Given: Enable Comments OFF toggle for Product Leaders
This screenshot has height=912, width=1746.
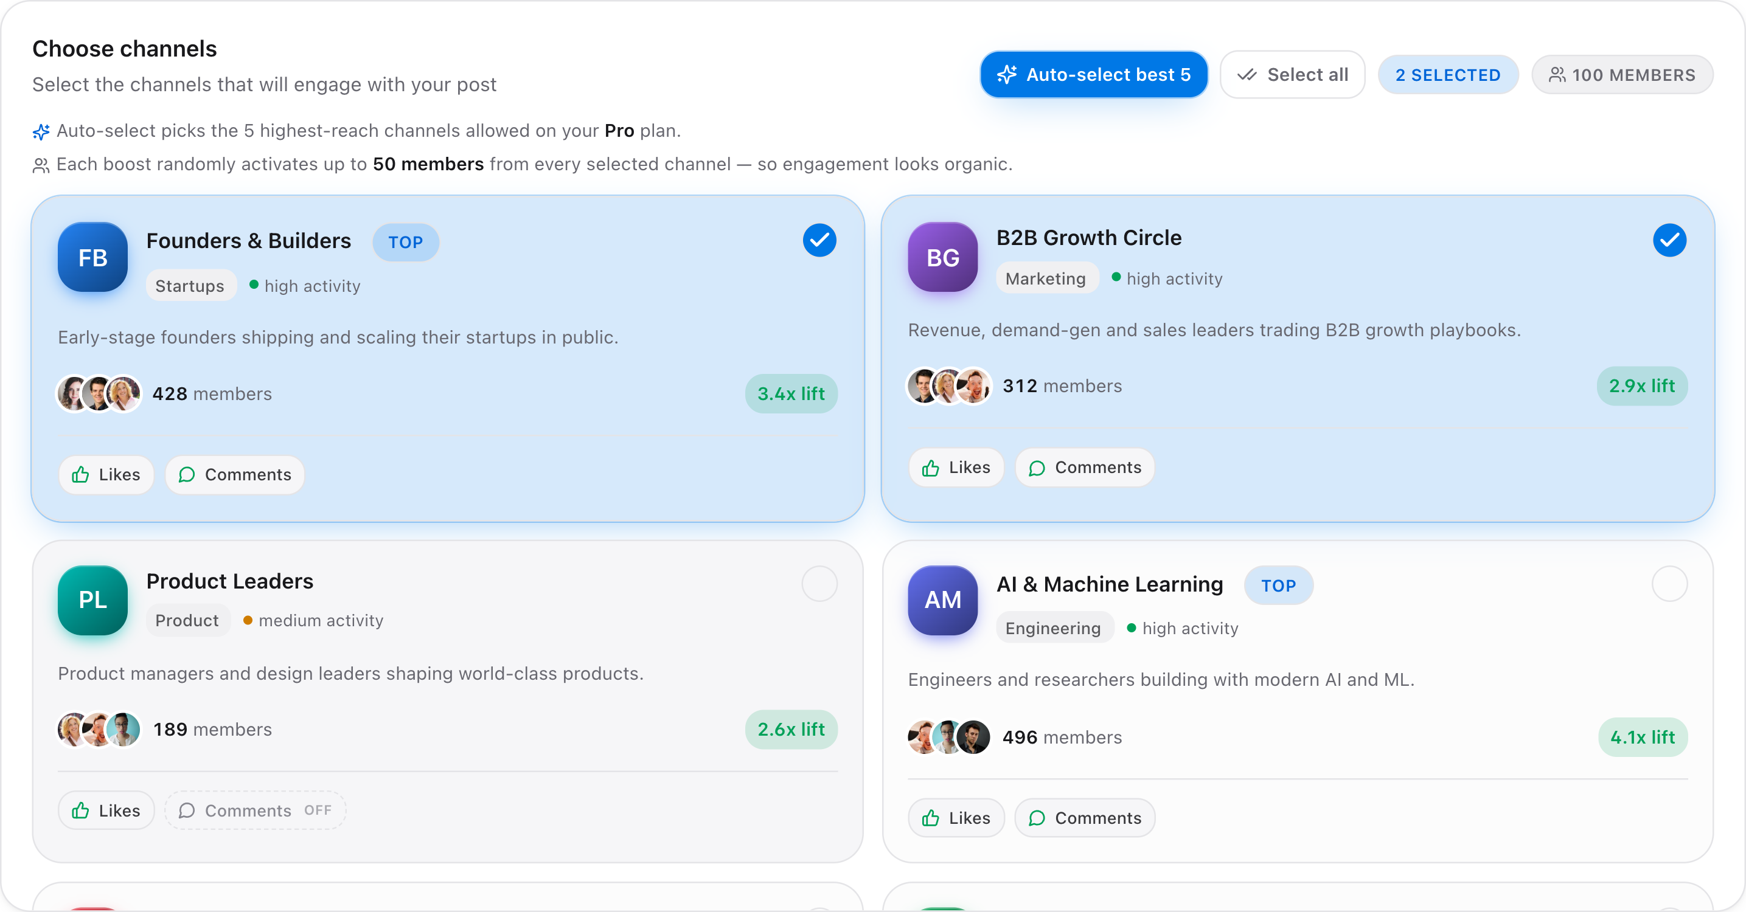Looking at the screenshot, I should [255, 810].
